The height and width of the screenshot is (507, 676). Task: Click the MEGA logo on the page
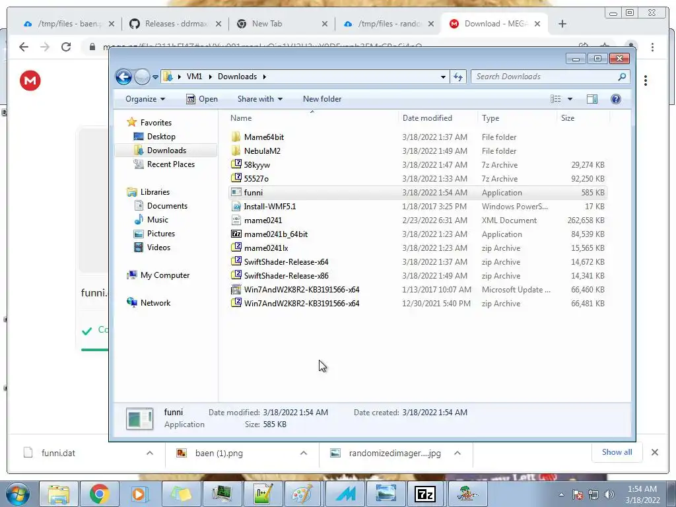pyautogui.click(x=30, y=81)
